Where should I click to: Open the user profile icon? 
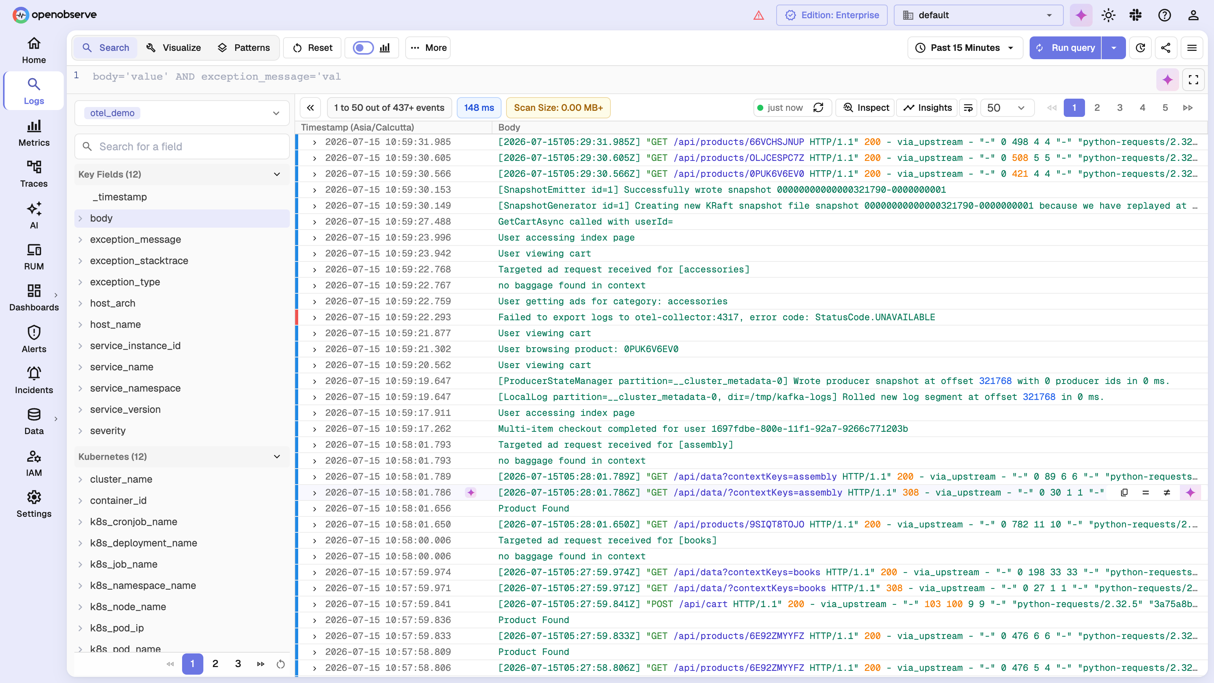click(x=1193, y=15)
